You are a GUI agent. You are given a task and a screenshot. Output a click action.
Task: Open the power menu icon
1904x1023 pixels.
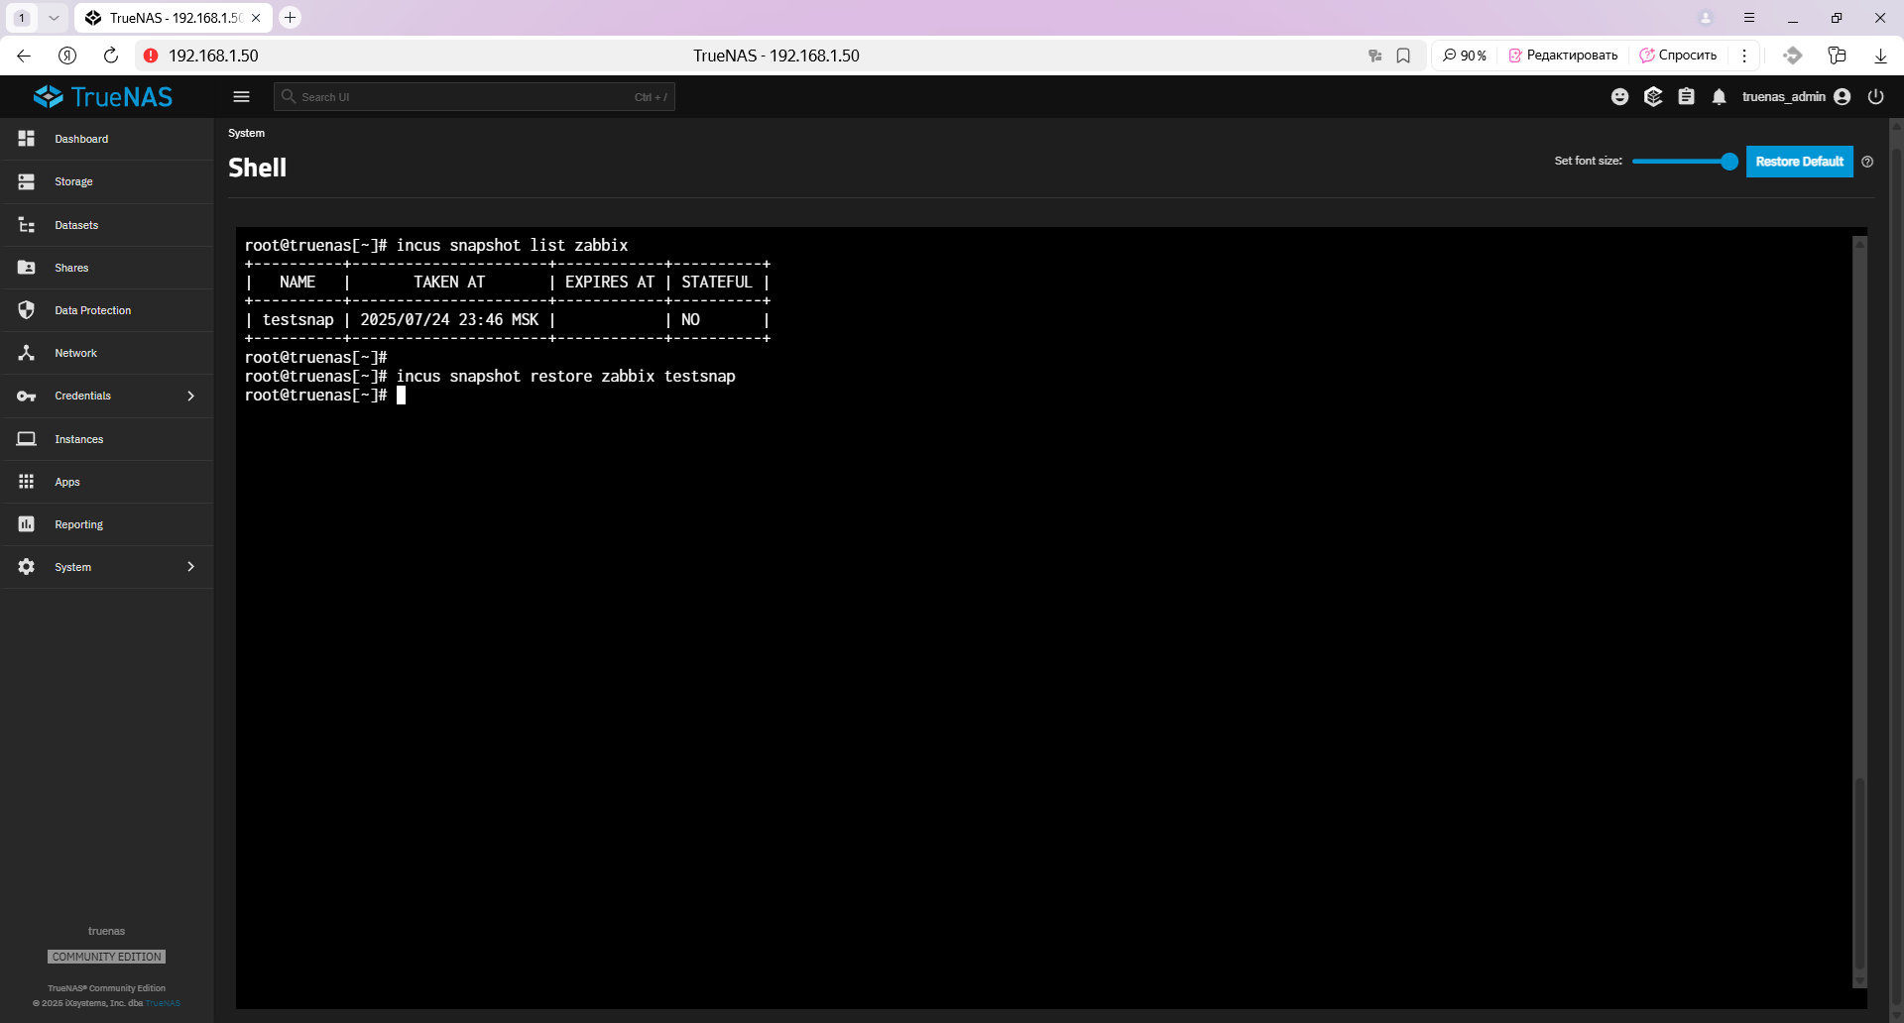coord(1875,97)
